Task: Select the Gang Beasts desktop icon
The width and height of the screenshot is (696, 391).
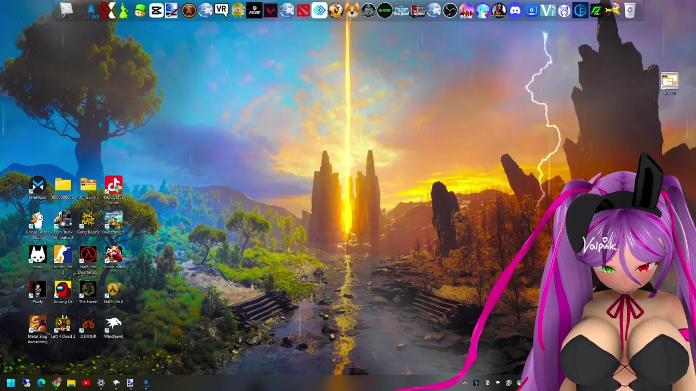Action: click(x=88, y=223)
